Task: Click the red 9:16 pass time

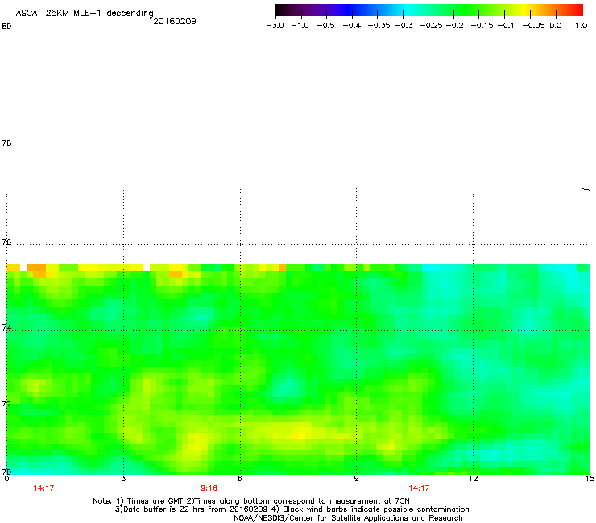Action: pyautogui.click(x=209, y=488)
